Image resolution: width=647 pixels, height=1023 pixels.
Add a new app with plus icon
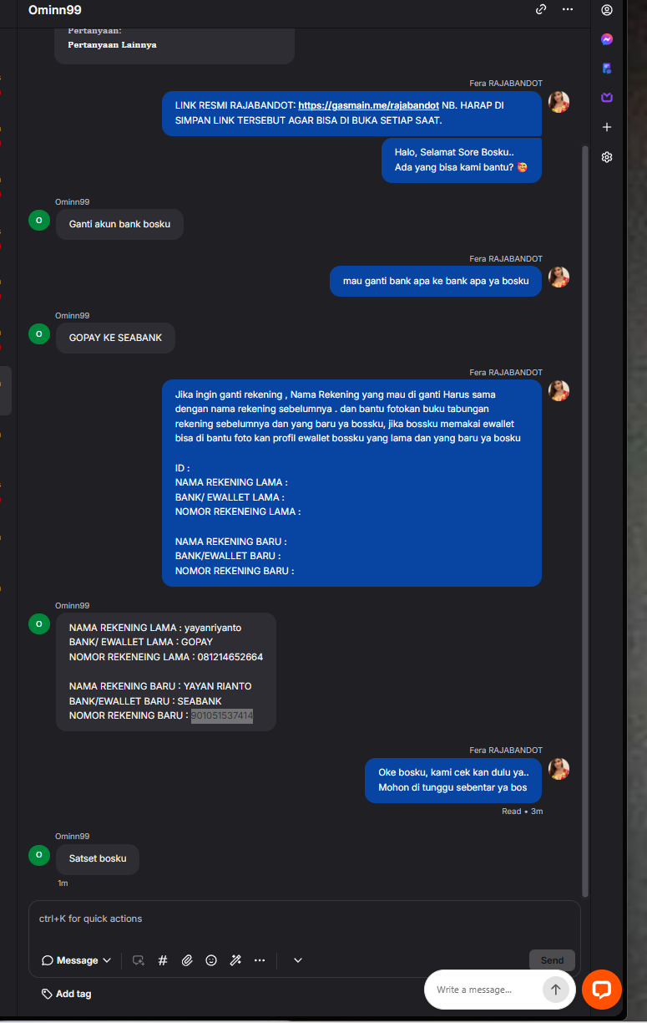pyautogui.click(x=607, y=127)
